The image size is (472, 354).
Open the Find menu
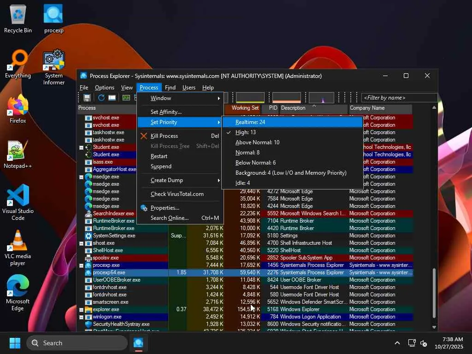(x=170, y=88)
